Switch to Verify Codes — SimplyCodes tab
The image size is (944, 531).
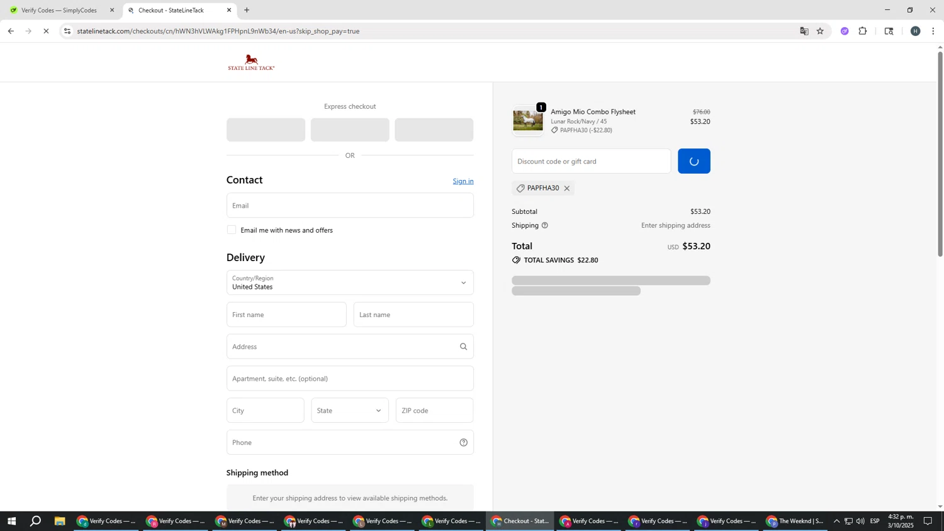click(59, 10)
